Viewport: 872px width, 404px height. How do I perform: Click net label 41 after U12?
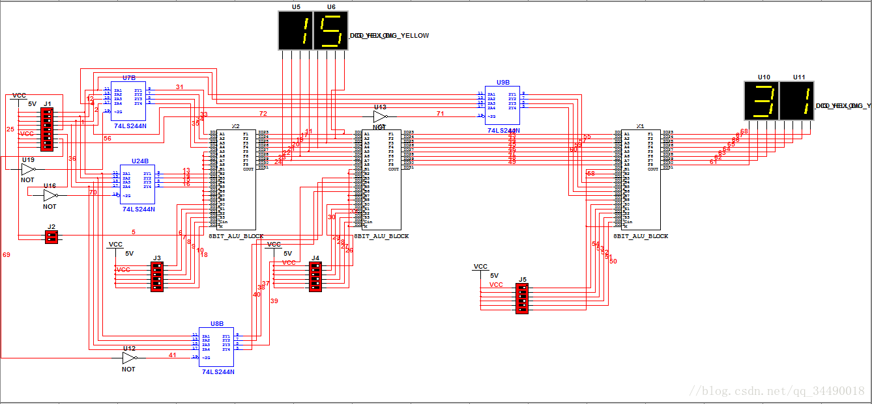tap(173, 355)
